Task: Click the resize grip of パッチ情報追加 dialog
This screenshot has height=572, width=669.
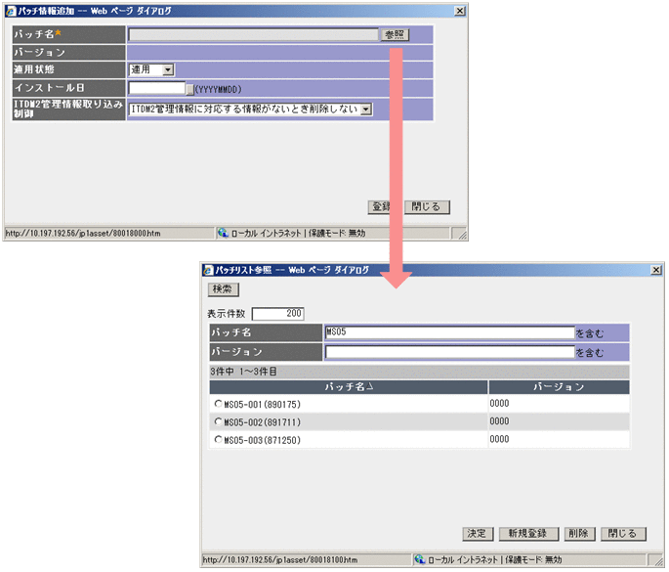Action: pos(462,234)
